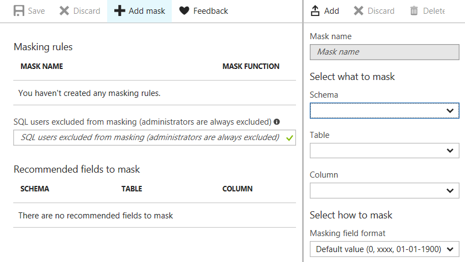Image resolution: width=465 pixels, height=262 pixels.
Task: Click the COLUMN header in recommended fields
Action: click(x=237, y=189)
